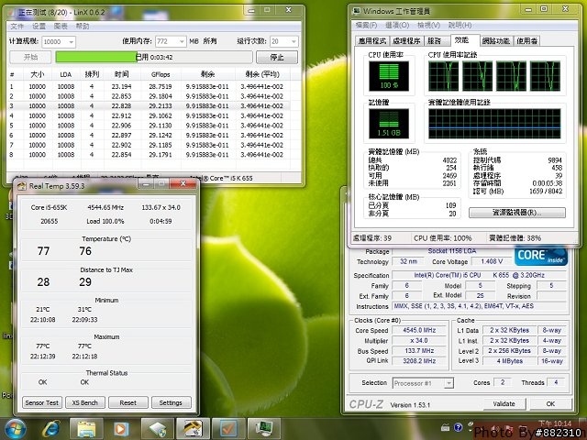Click the green LinX progress bar

[x=154, y=57]
